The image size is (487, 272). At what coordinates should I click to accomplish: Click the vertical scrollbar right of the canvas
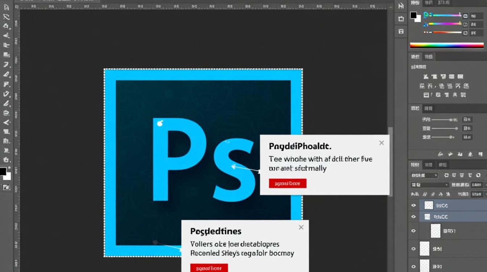(x=390, y=161)
